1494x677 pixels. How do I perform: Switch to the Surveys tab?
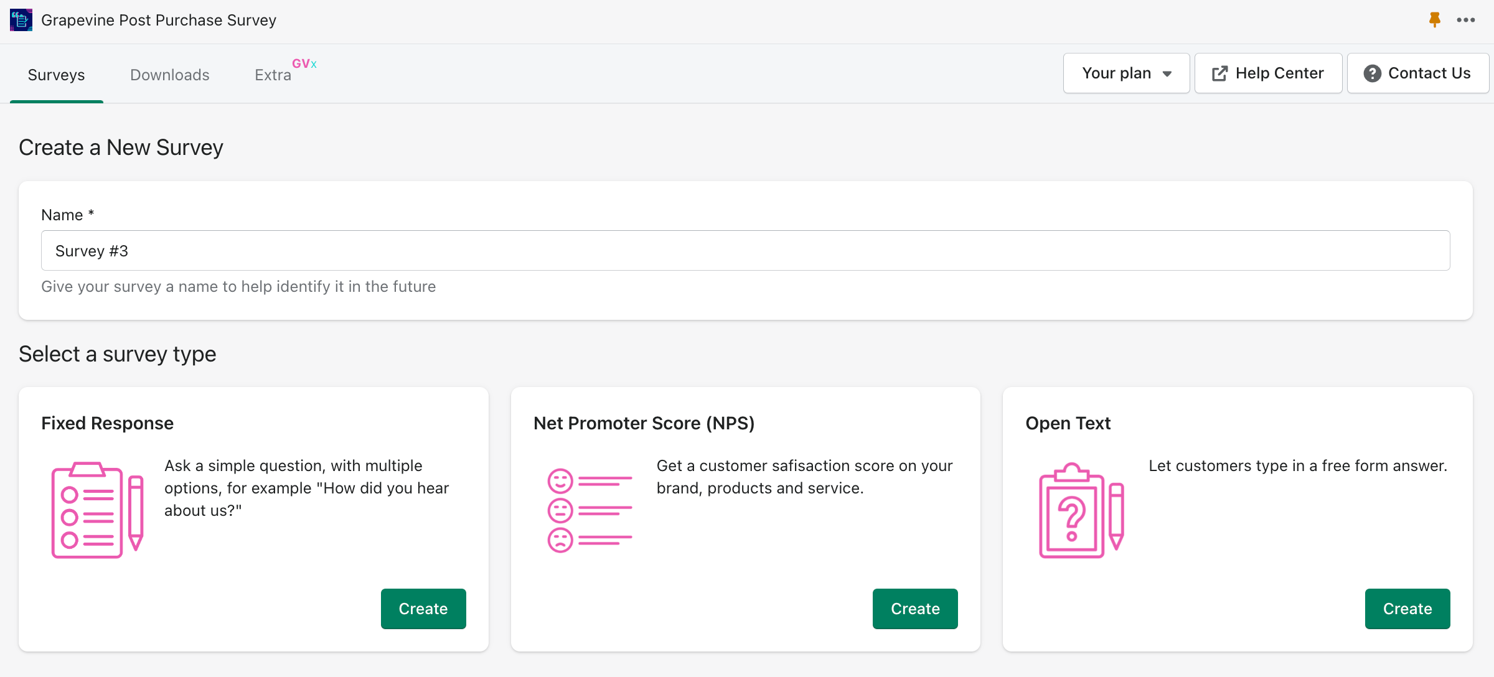(56, 75)
